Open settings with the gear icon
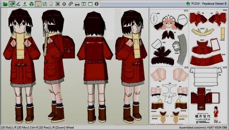The image size is (229, 130). click(64, 4)
